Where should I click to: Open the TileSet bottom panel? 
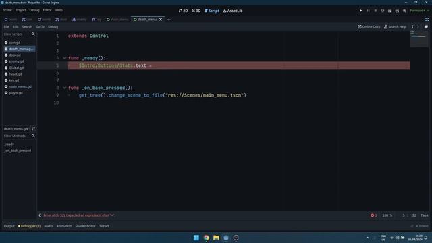pos(104,226)
